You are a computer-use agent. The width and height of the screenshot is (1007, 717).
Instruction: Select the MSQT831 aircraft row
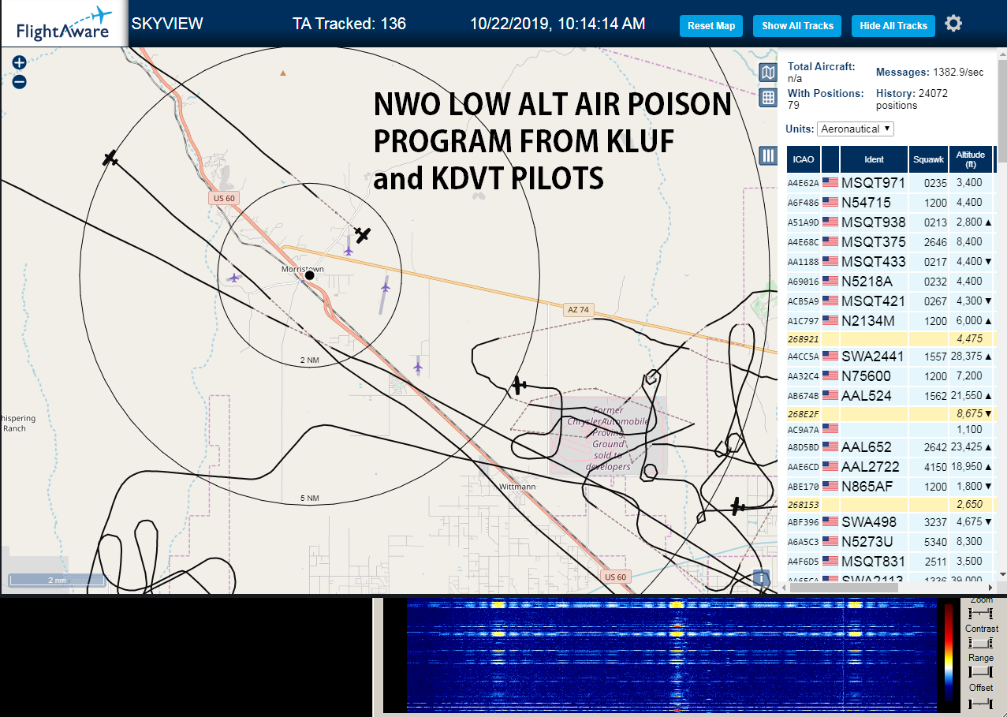[891, 562]
